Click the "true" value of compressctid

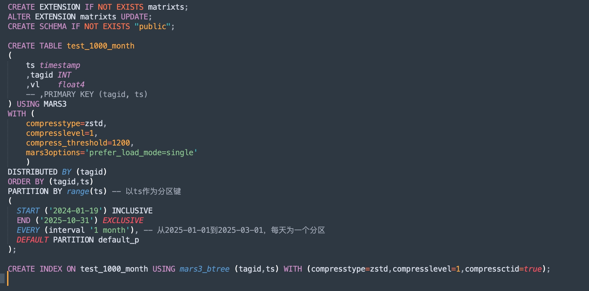click(x=532, y=269)
